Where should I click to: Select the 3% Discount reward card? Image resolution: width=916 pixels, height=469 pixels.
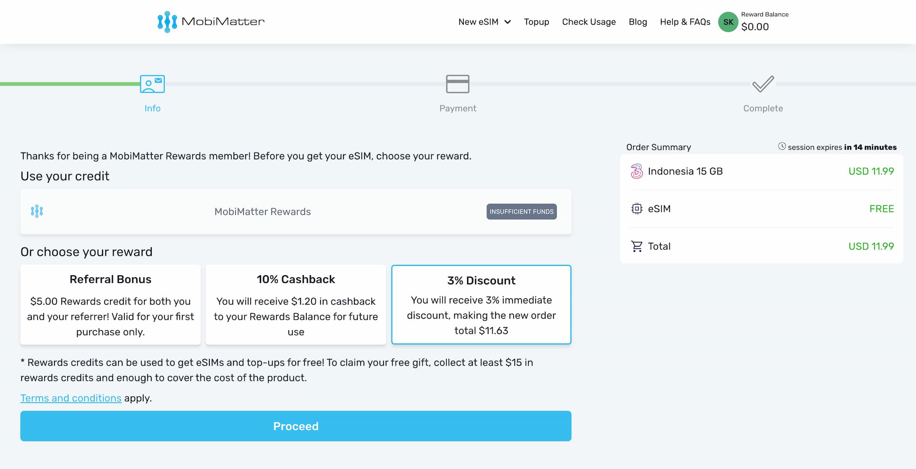pyautogui.click(x=481, y=304)
